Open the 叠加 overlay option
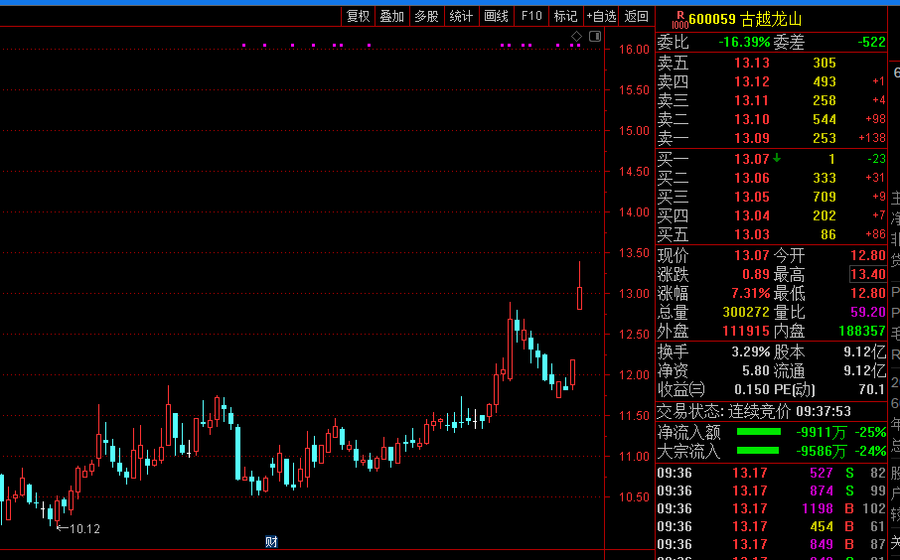 pos(391,16)
